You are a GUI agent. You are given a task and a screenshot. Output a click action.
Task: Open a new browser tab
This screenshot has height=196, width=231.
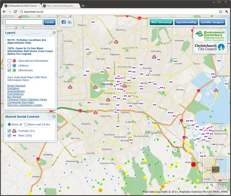coord(83,6)
